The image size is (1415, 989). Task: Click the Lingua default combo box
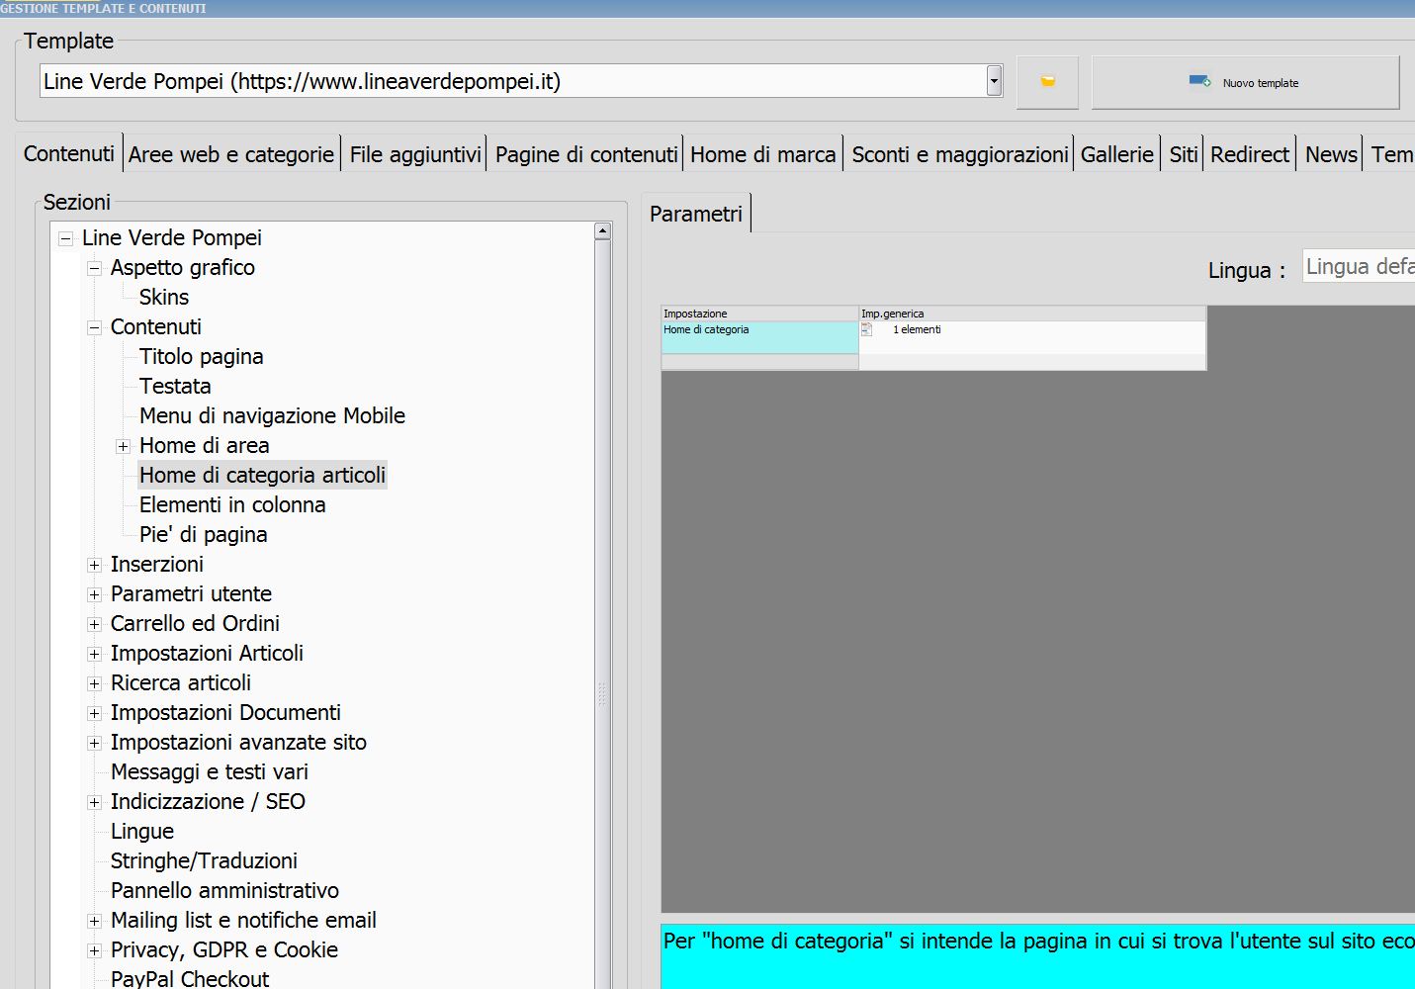1359,266
